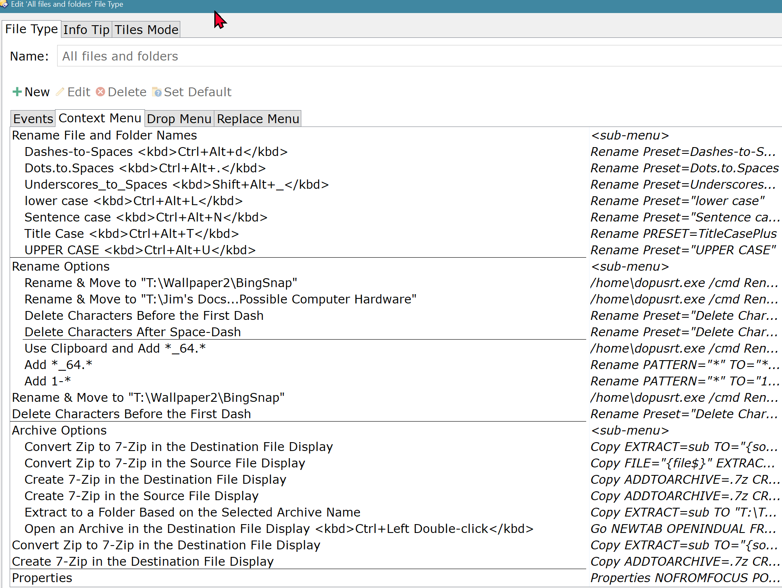This screenshot has width=782, height=588.
Task: Click the window title bar app icon
Action: (4, 4)
